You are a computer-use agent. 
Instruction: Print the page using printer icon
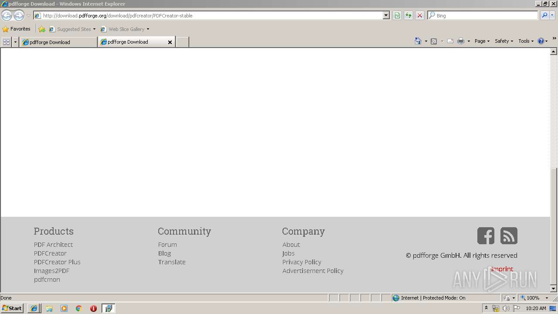461,41
